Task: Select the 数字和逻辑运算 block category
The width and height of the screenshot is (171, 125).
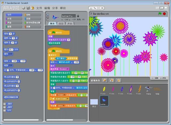Action: click(x=33, y=23)
